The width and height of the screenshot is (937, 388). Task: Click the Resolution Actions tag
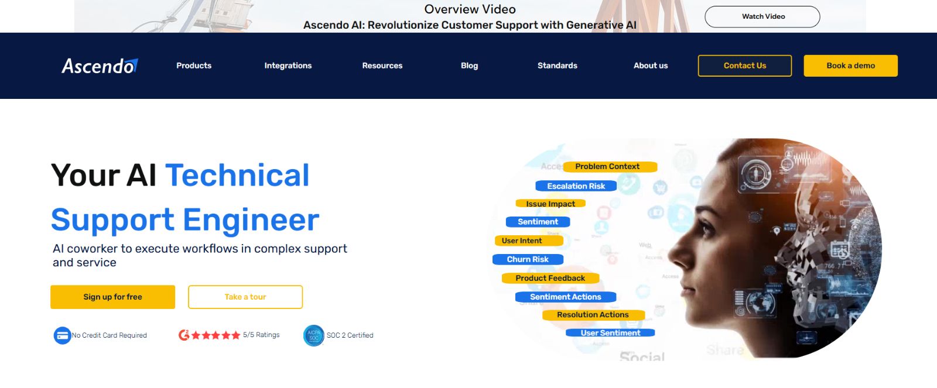[x=593, y=315]
